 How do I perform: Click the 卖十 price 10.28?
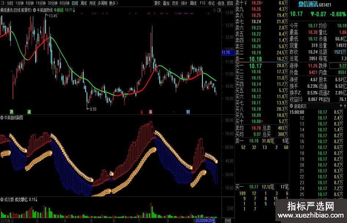point(256,3)
